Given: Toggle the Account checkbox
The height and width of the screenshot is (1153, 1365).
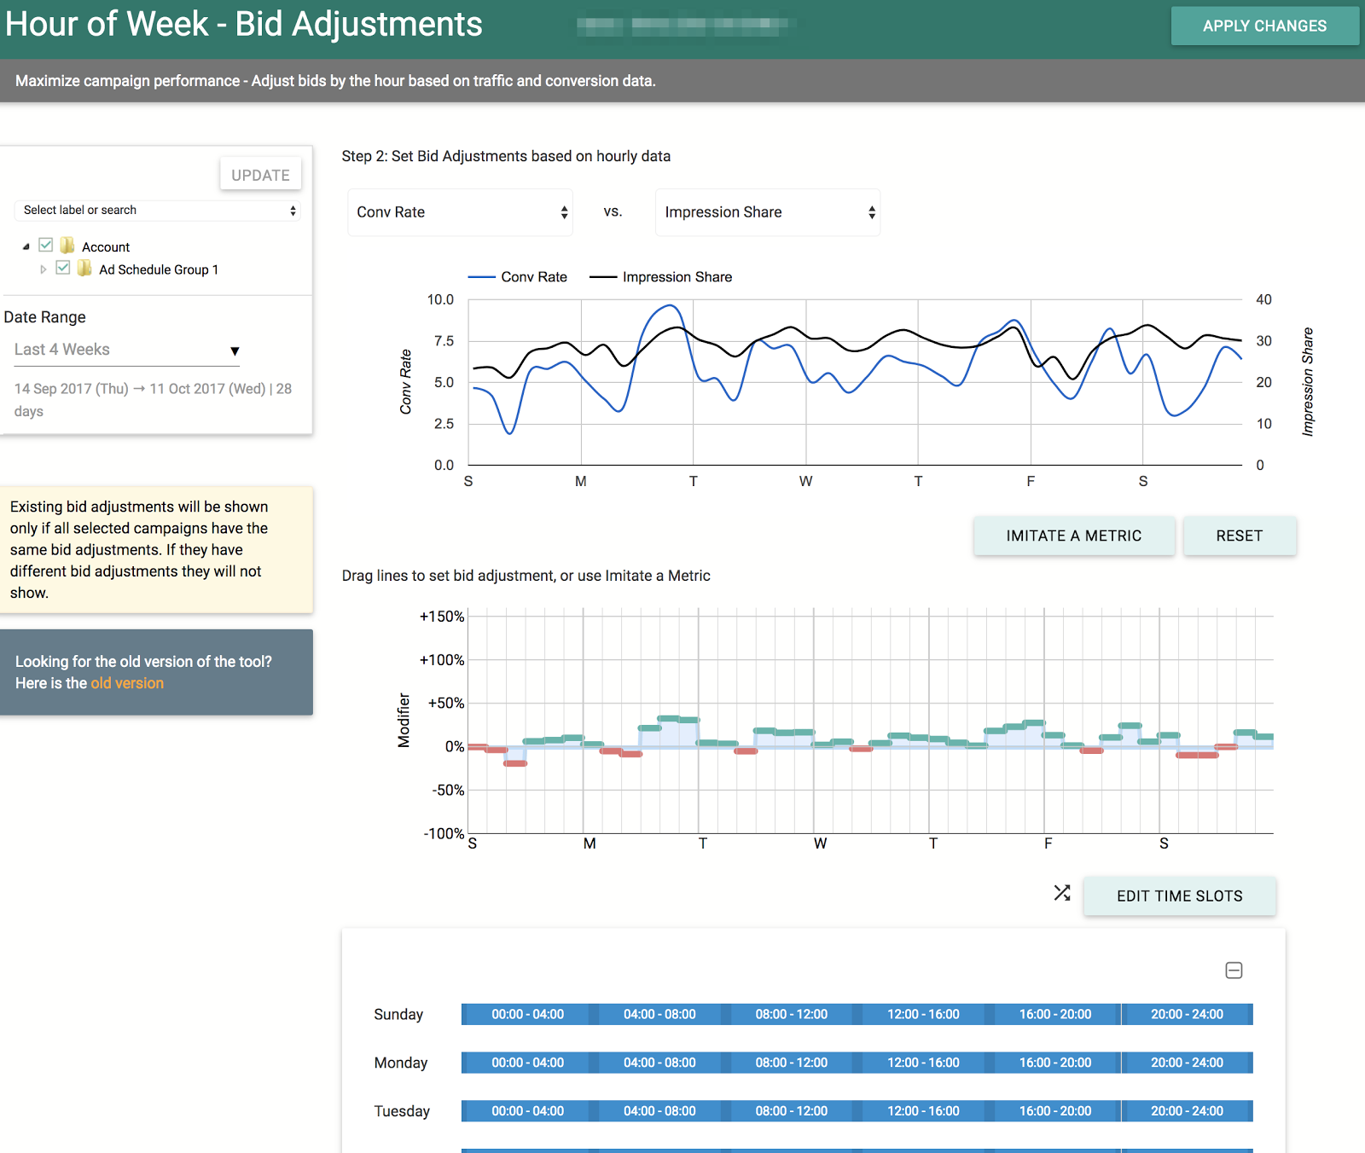Looking at the screenshot, I should coord(46,246).
